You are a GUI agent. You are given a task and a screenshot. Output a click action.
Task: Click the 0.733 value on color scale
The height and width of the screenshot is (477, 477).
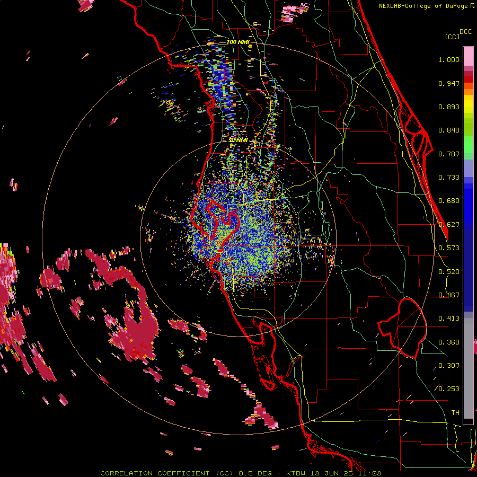tap(449, 178)
